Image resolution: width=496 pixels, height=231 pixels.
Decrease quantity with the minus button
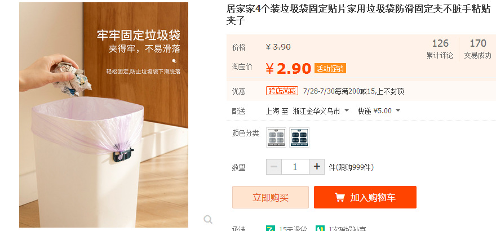pyautogui.click(x=274, y=167)
